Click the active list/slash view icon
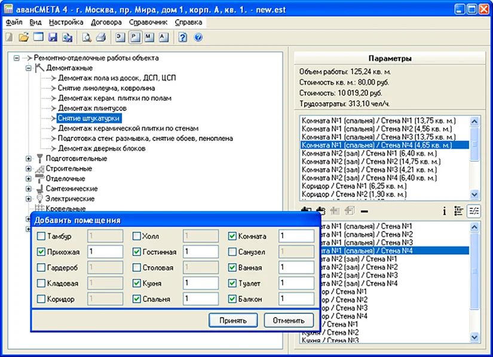This screenshot has height=357, width=493. pos(474,211)
